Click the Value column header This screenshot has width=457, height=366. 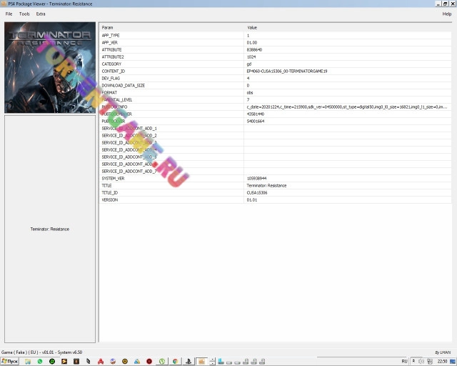252,27
